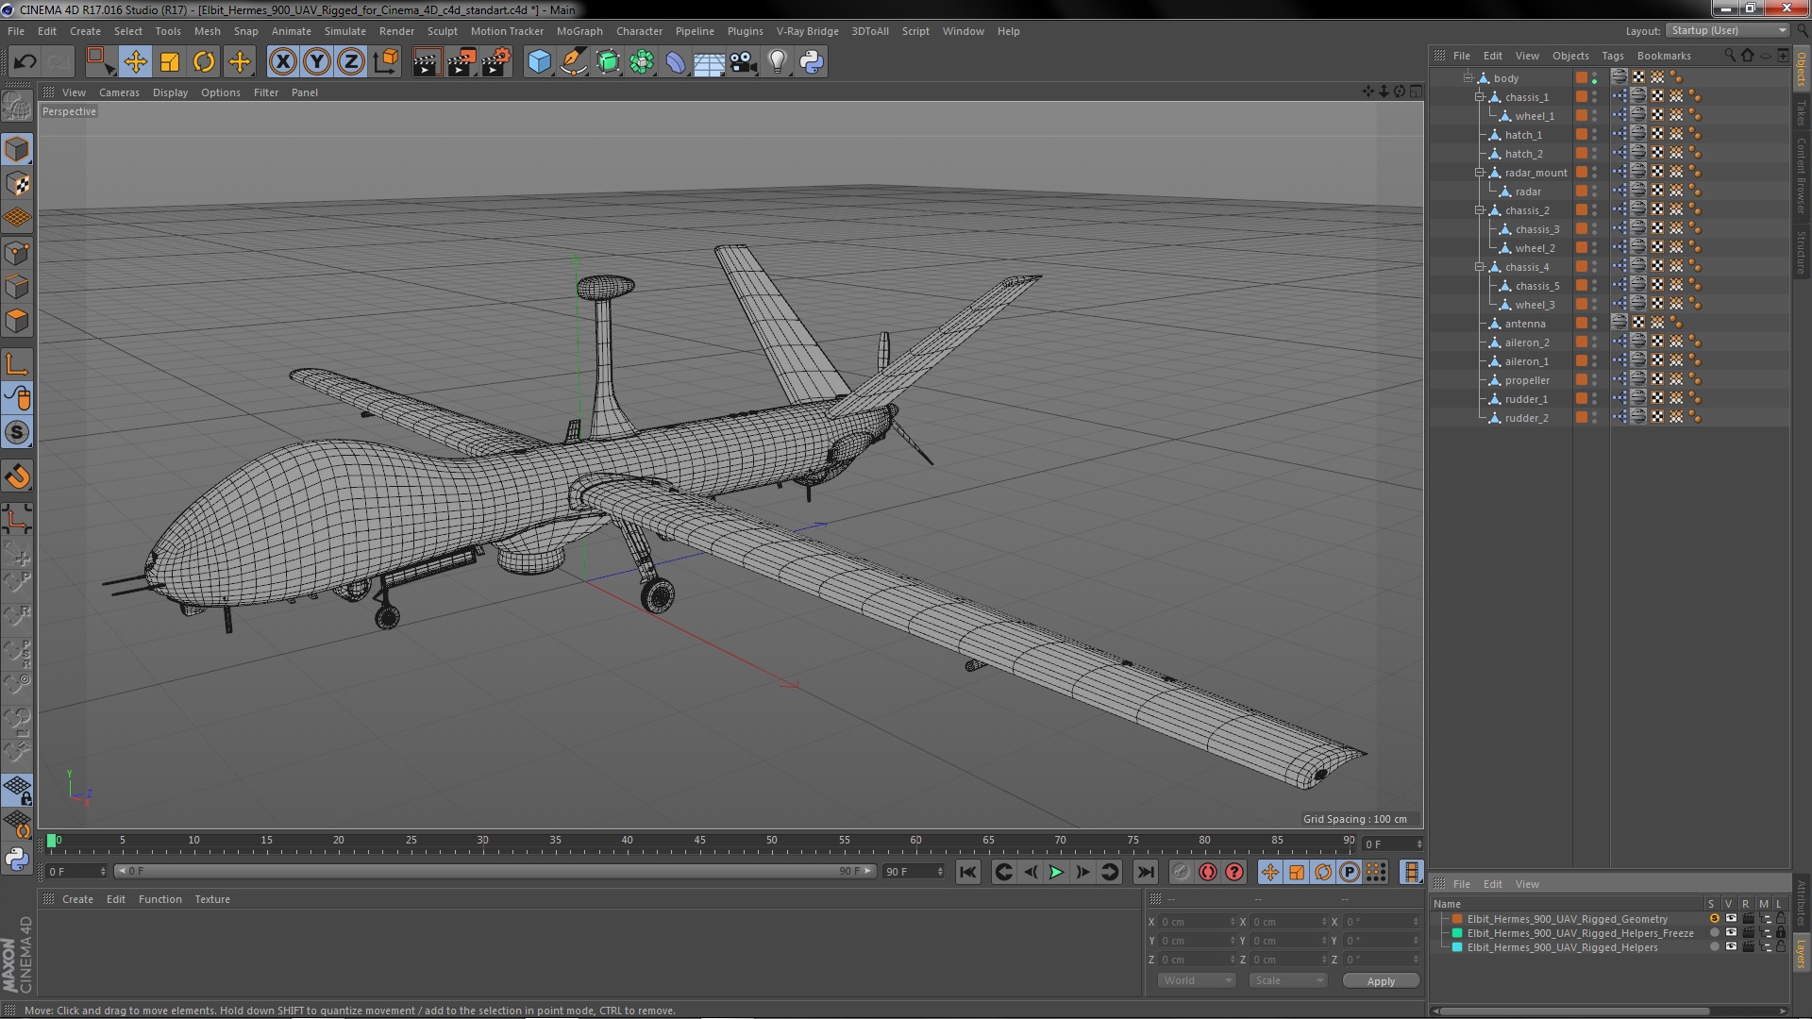This screenshot has width=1812, height=1019.
Task: Open the V-Ray Bridge menu
Action: [x=807, y=31]
